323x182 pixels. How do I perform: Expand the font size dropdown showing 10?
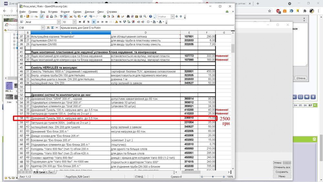(x=75, y=22)
